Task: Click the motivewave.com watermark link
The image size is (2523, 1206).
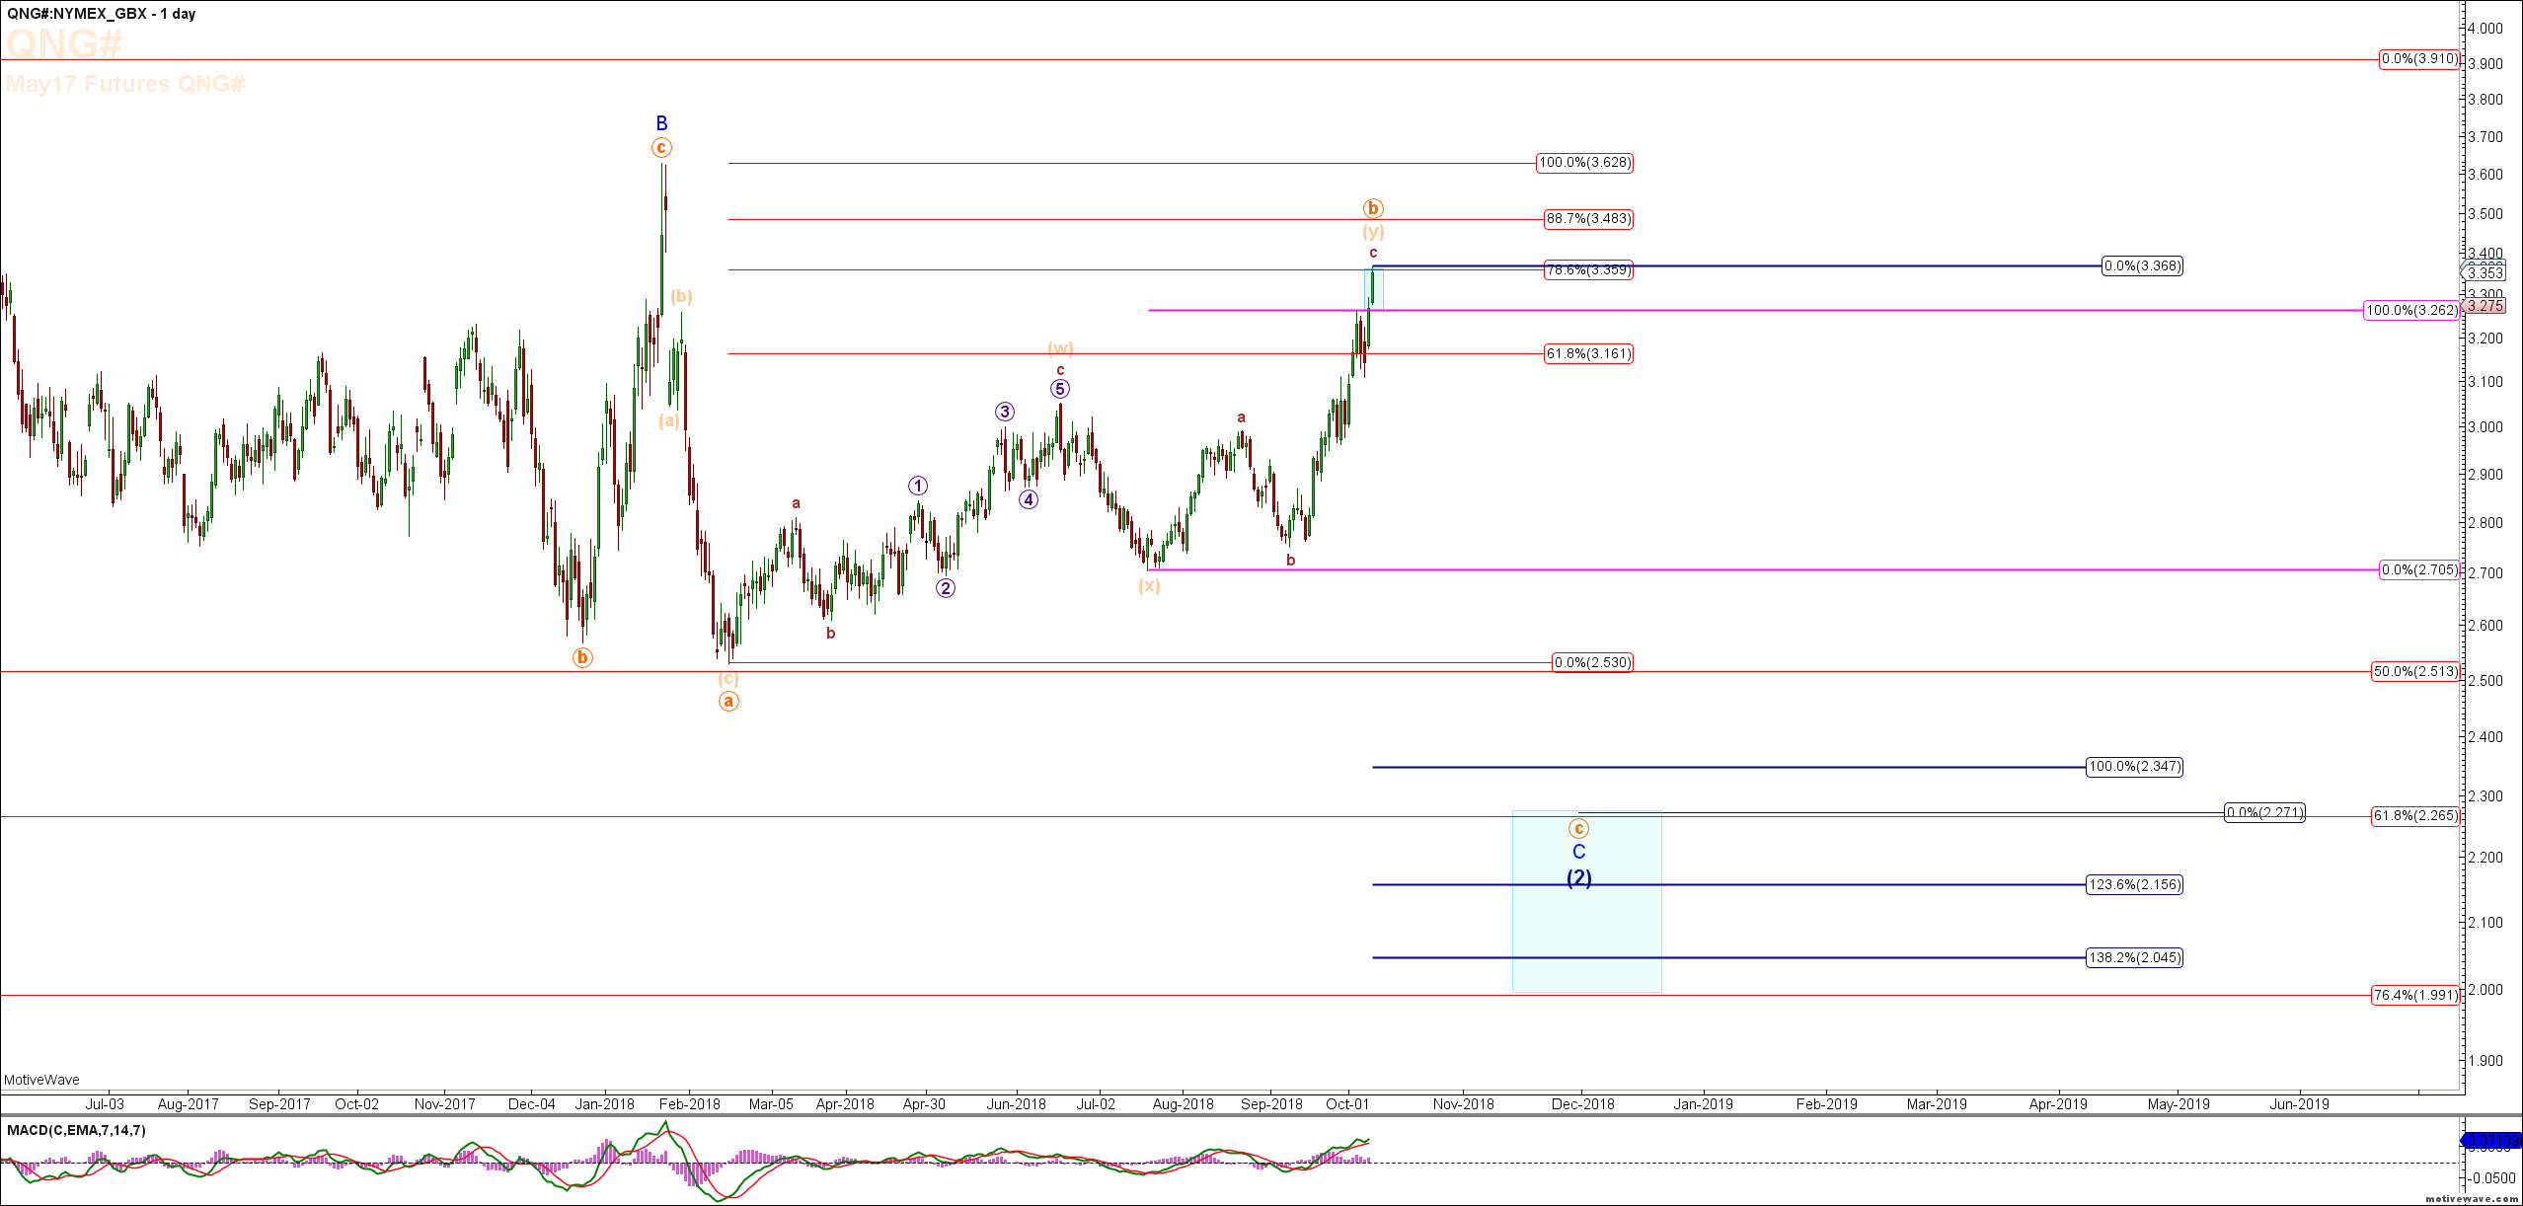Action: click(x=2475, y=1198)
